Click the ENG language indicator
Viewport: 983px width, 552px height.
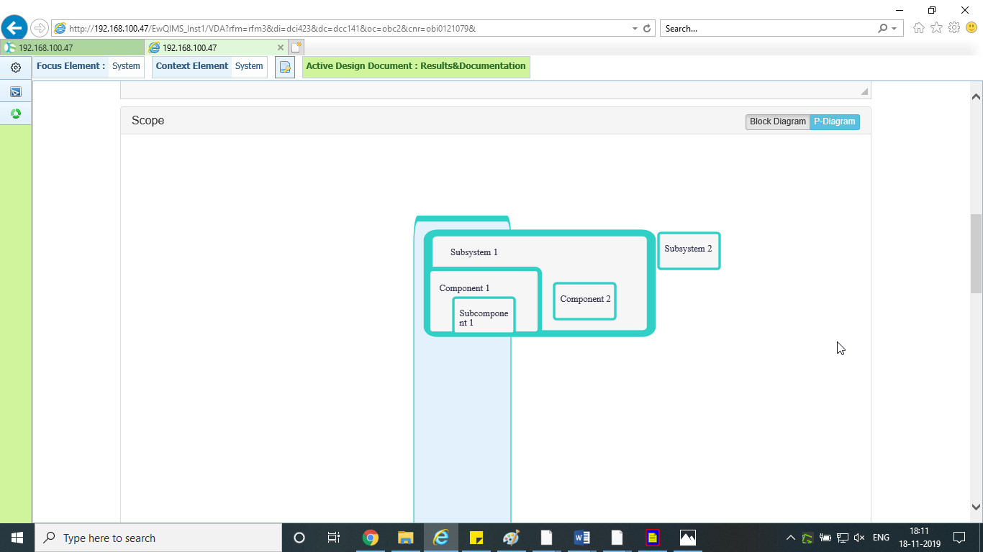click(881, 538)
